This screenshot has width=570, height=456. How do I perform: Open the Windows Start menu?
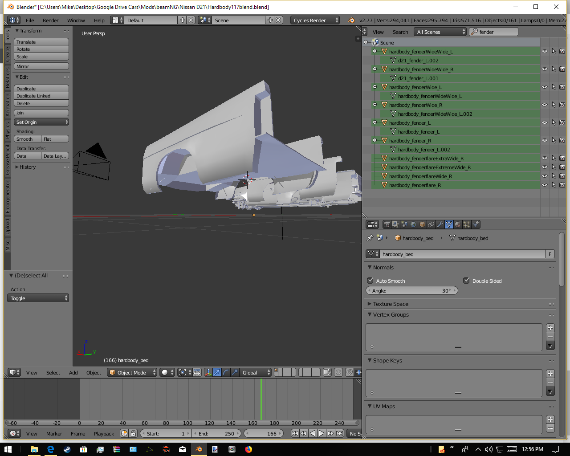(x=8, y=449)
